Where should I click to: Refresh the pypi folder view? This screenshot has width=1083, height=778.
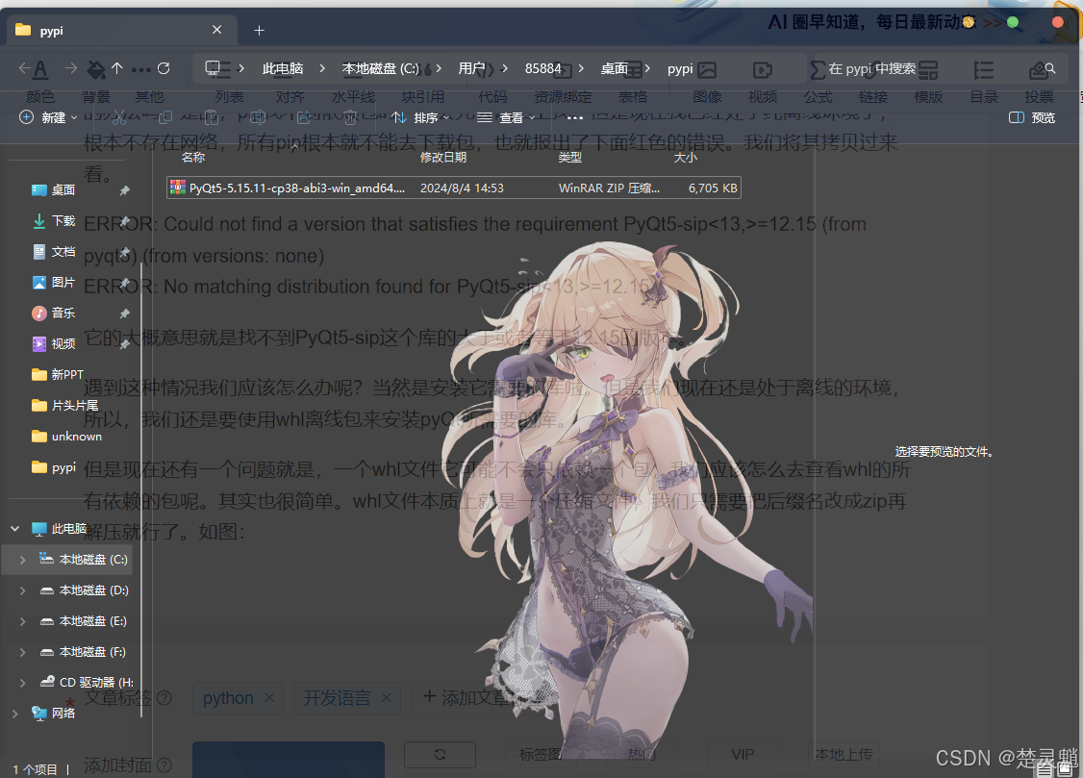164,67
